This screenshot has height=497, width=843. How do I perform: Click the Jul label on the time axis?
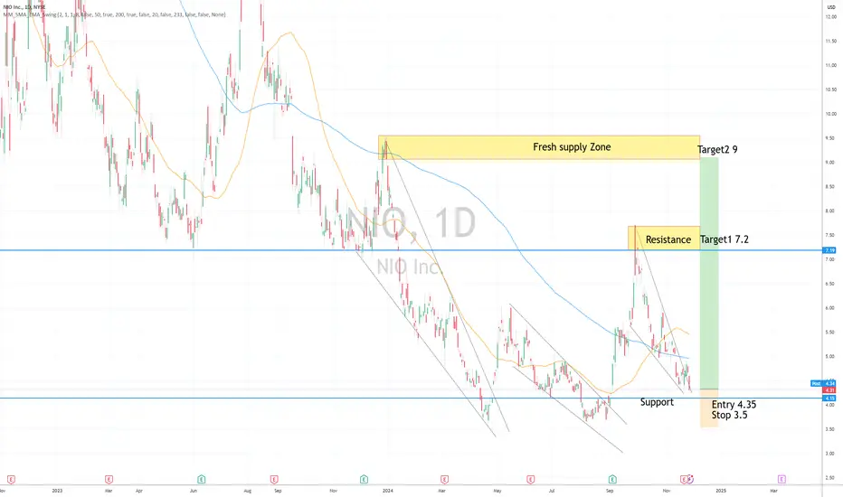pos(552,491)
